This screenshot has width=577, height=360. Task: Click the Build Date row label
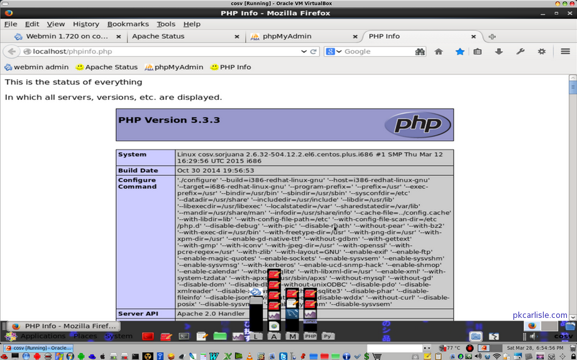[138, 171]
